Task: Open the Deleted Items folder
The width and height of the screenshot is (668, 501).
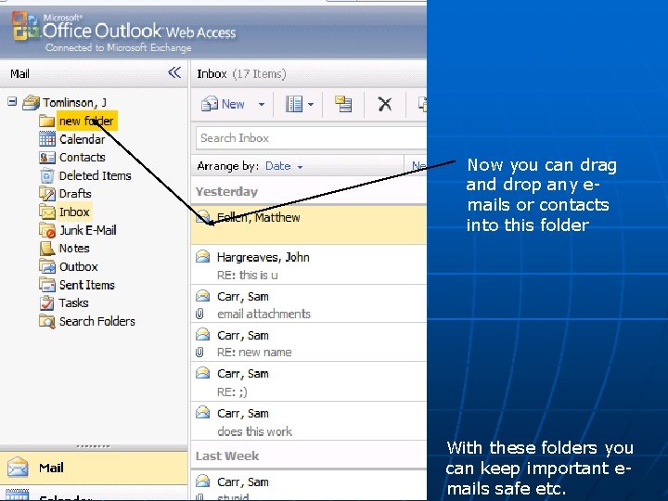Action: coord(95,175)
